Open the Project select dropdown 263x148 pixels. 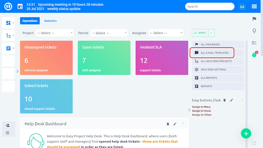[55, 33]
